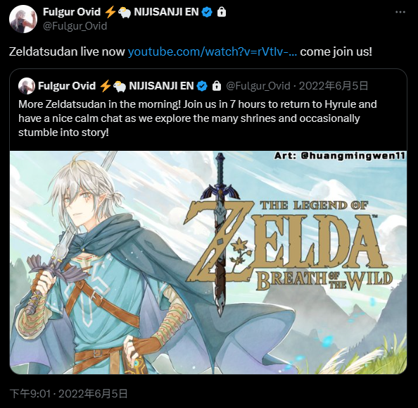Click Fulgur Ovid display name in main tweet

(72, 12)
